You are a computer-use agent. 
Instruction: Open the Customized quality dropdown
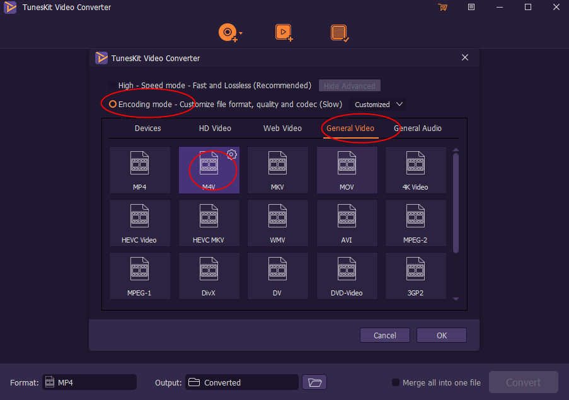[378, 105]
